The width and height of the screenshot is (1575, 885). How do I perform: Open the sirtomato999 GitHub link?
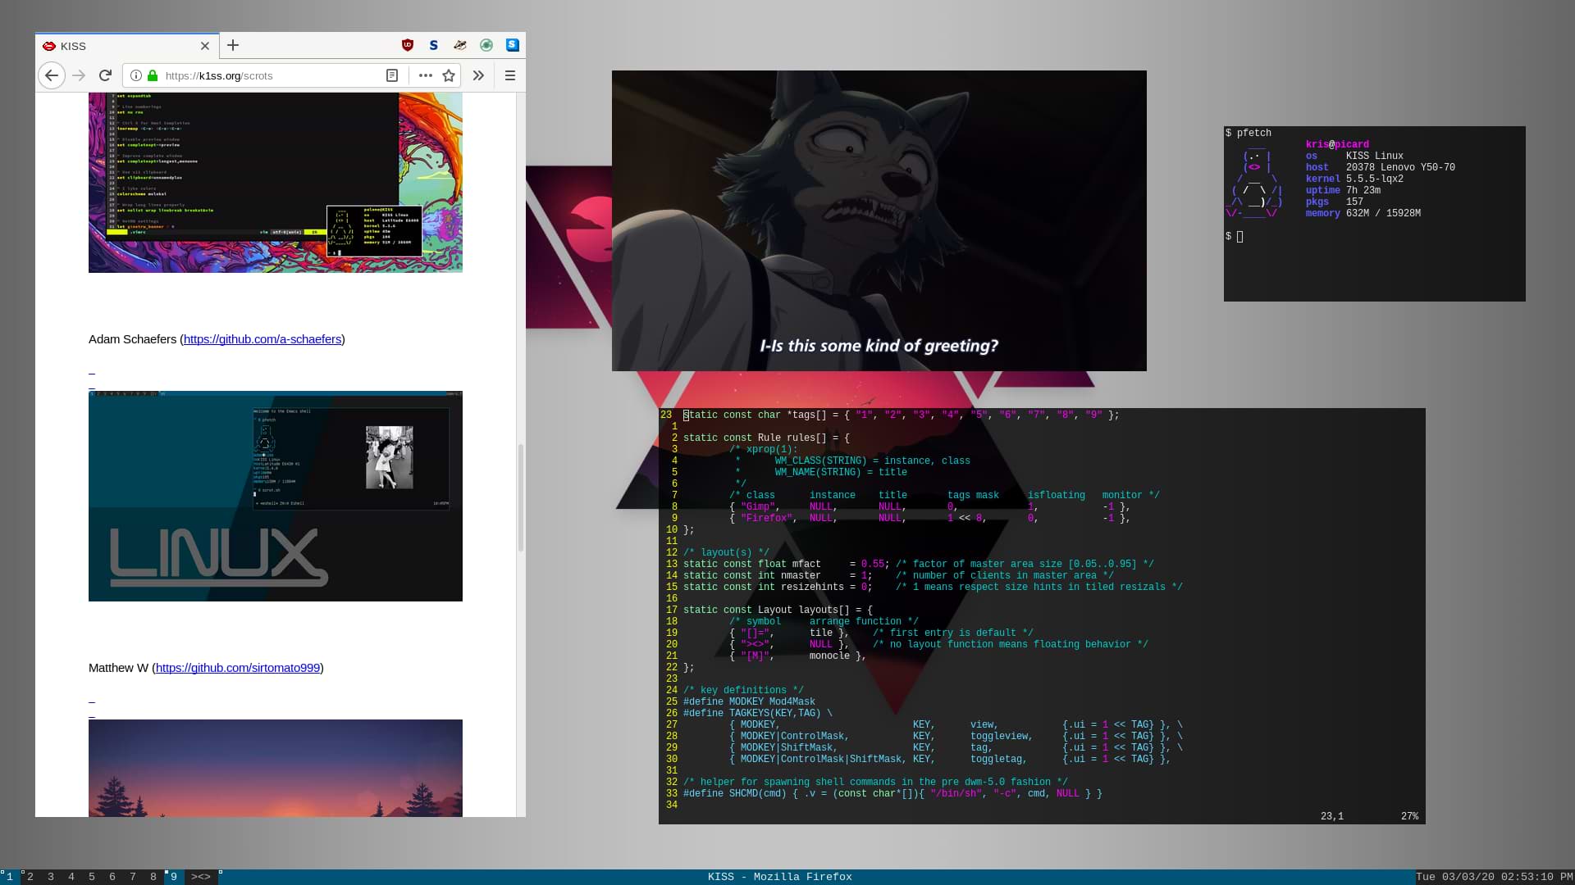[238, 668]
